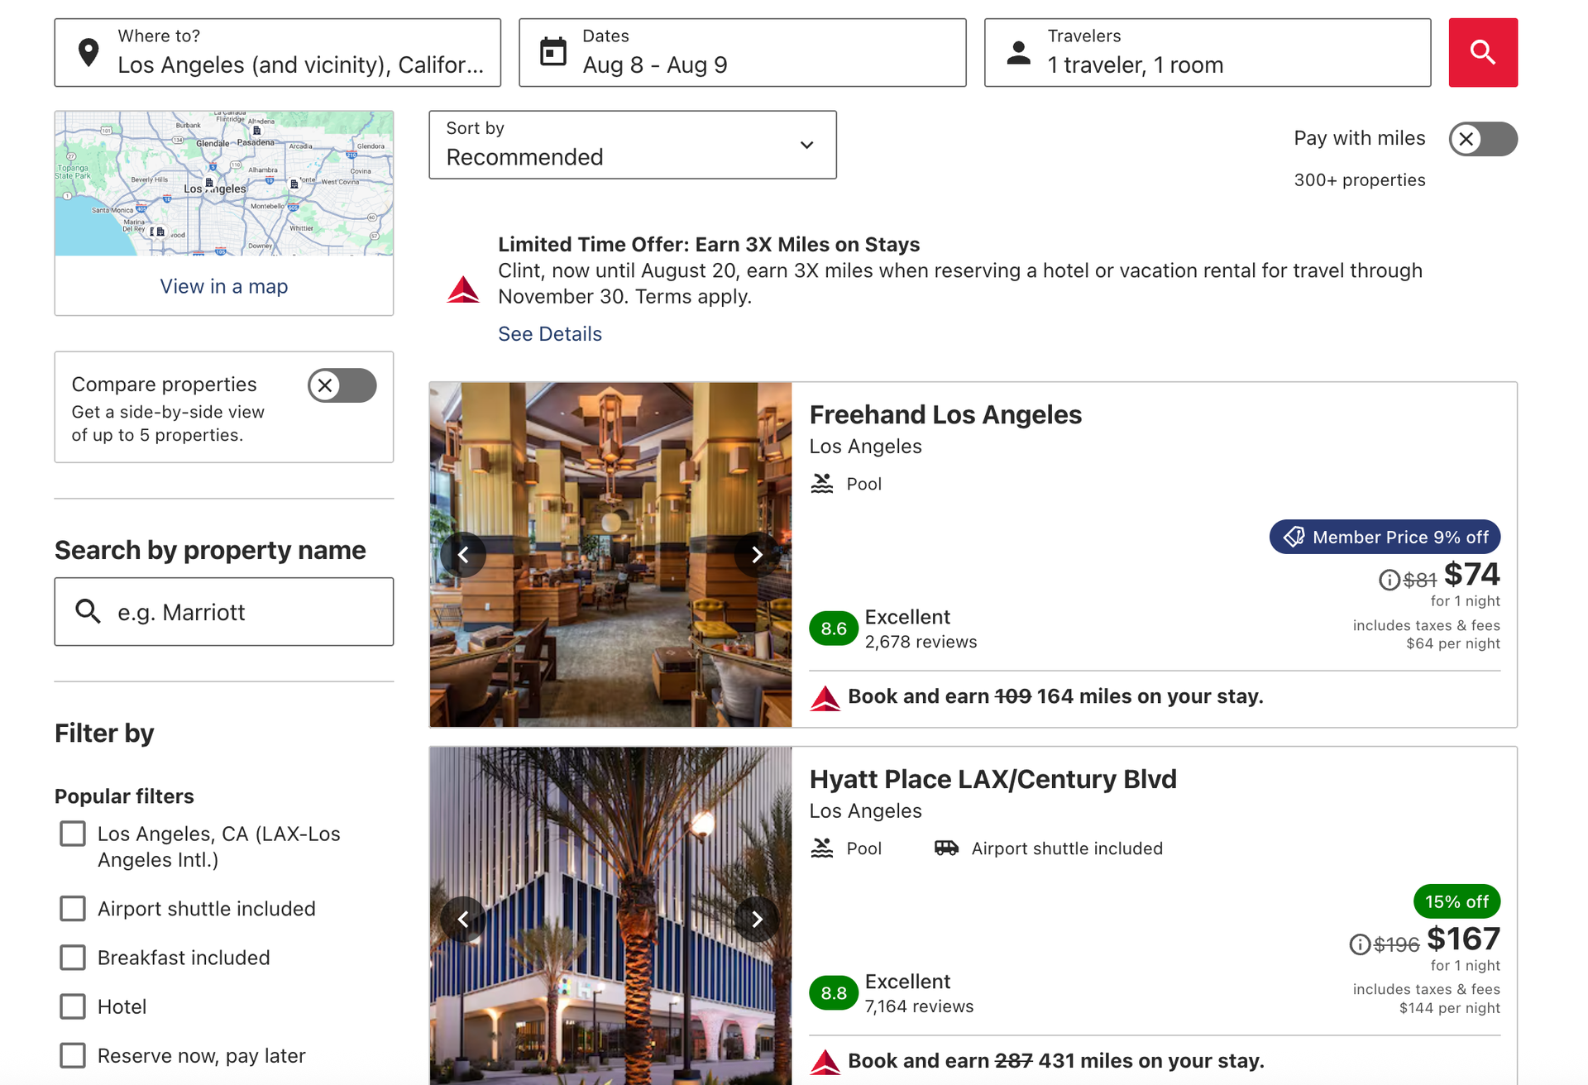Screen dimensions: 1588x1085
Task: Click the magnifier icon in property name search
Action: coord(88,611)
